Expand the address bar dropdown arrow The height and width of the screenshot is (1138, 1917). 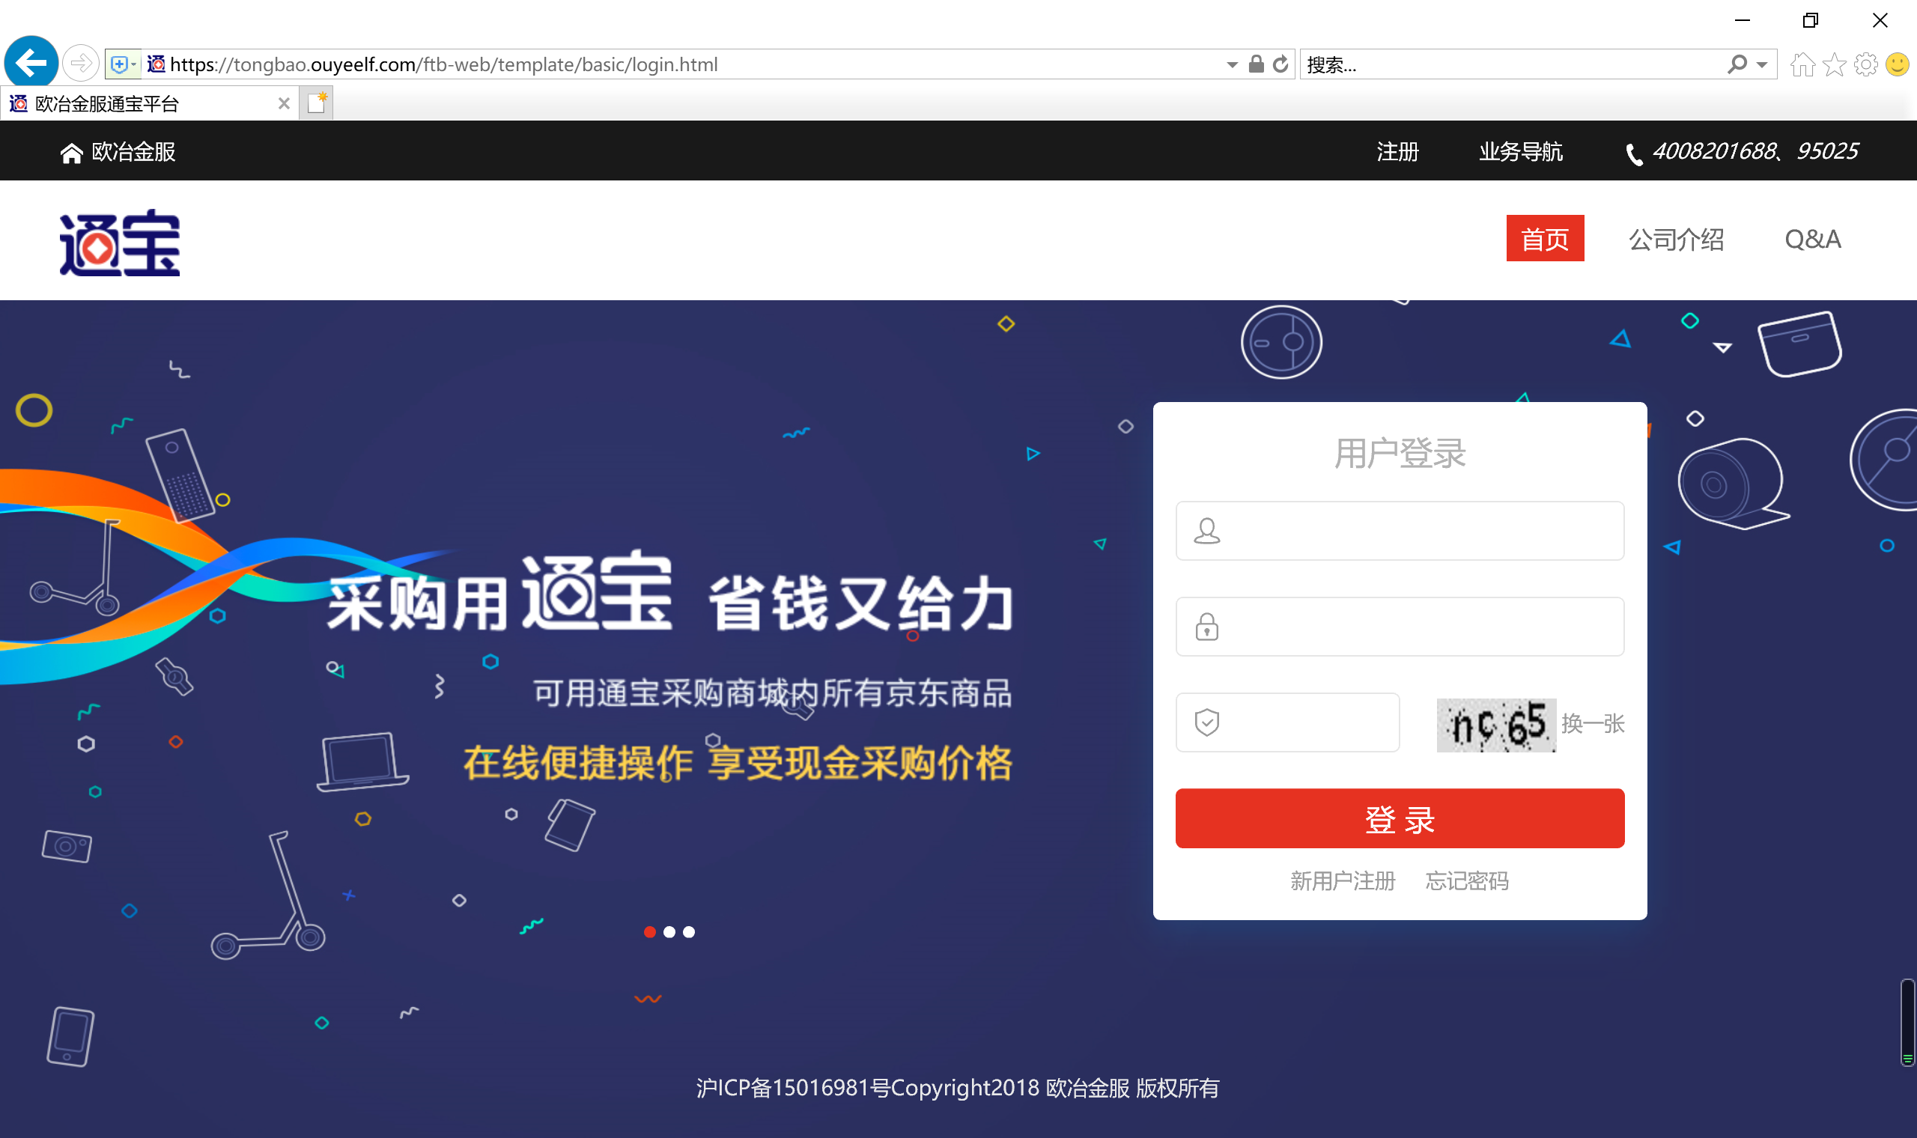click(x=1232, y=65)
